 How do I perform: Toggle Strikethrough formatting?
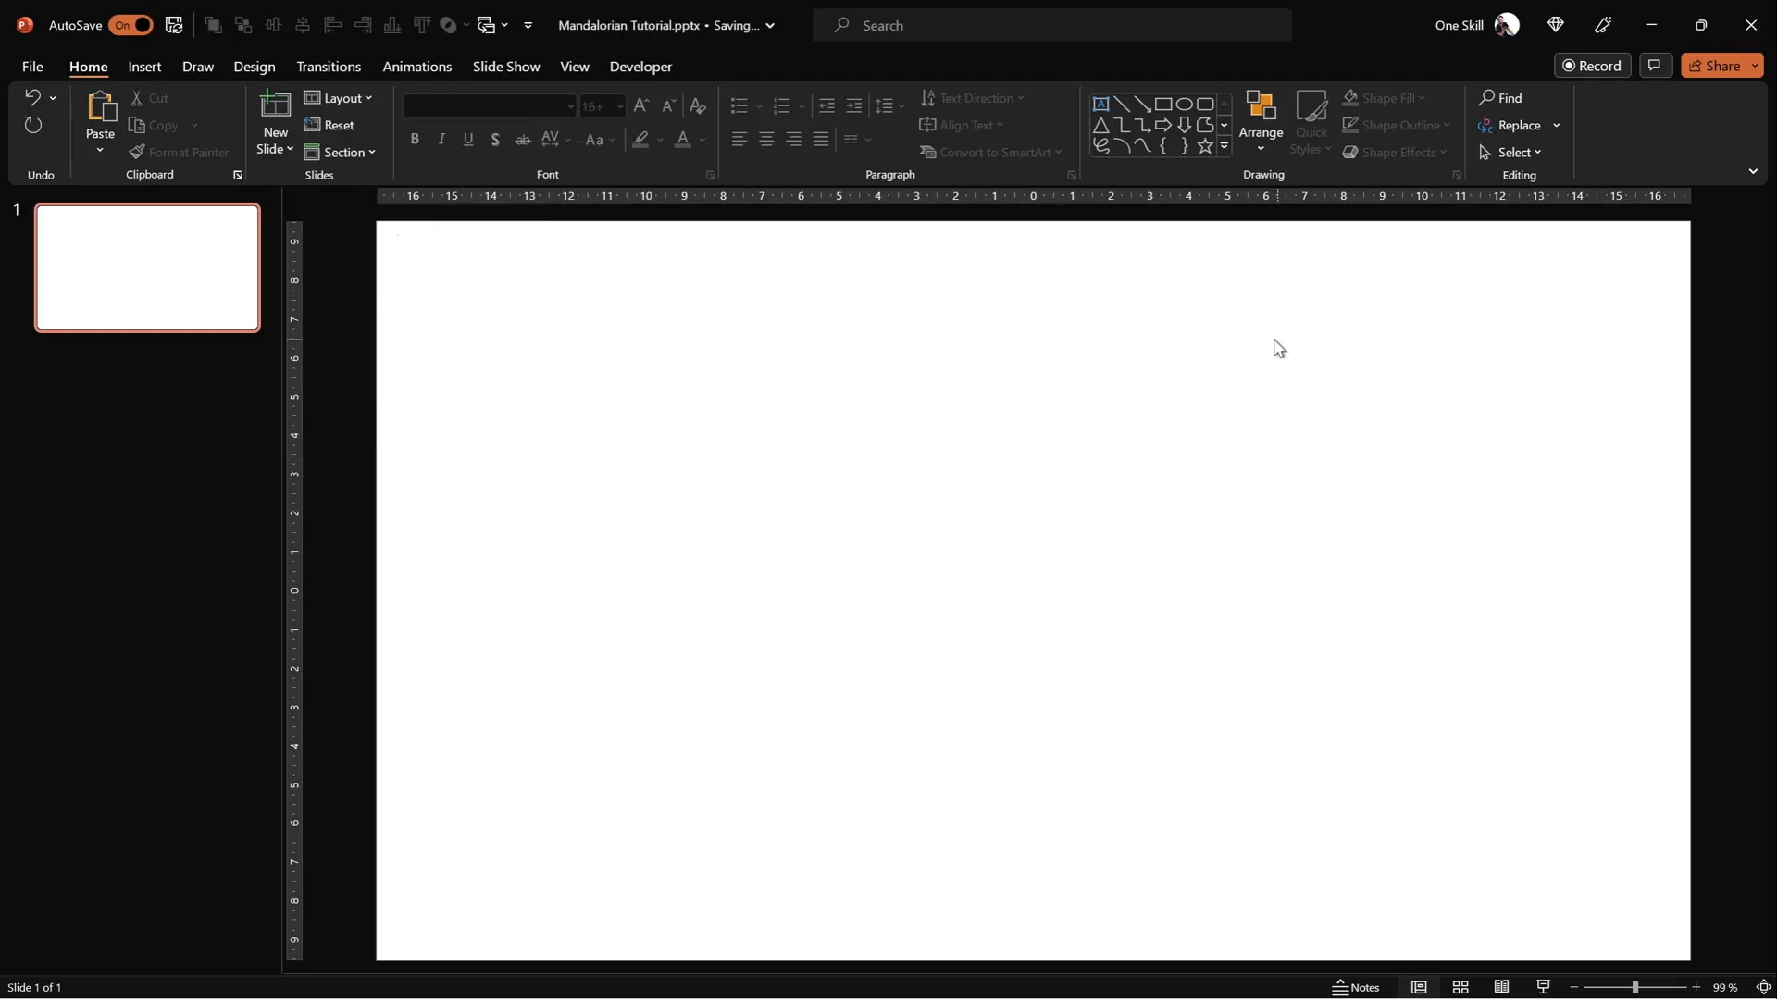click(523, 139)
